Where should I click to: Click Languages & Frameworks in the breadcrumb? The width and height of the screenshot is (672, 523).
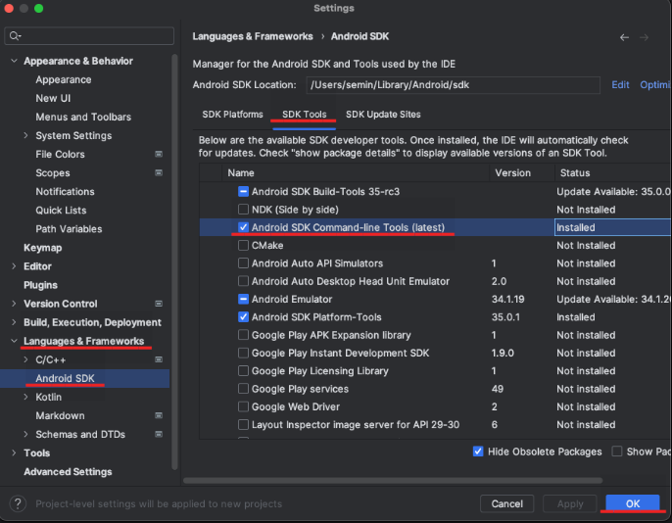coord(253,36)
